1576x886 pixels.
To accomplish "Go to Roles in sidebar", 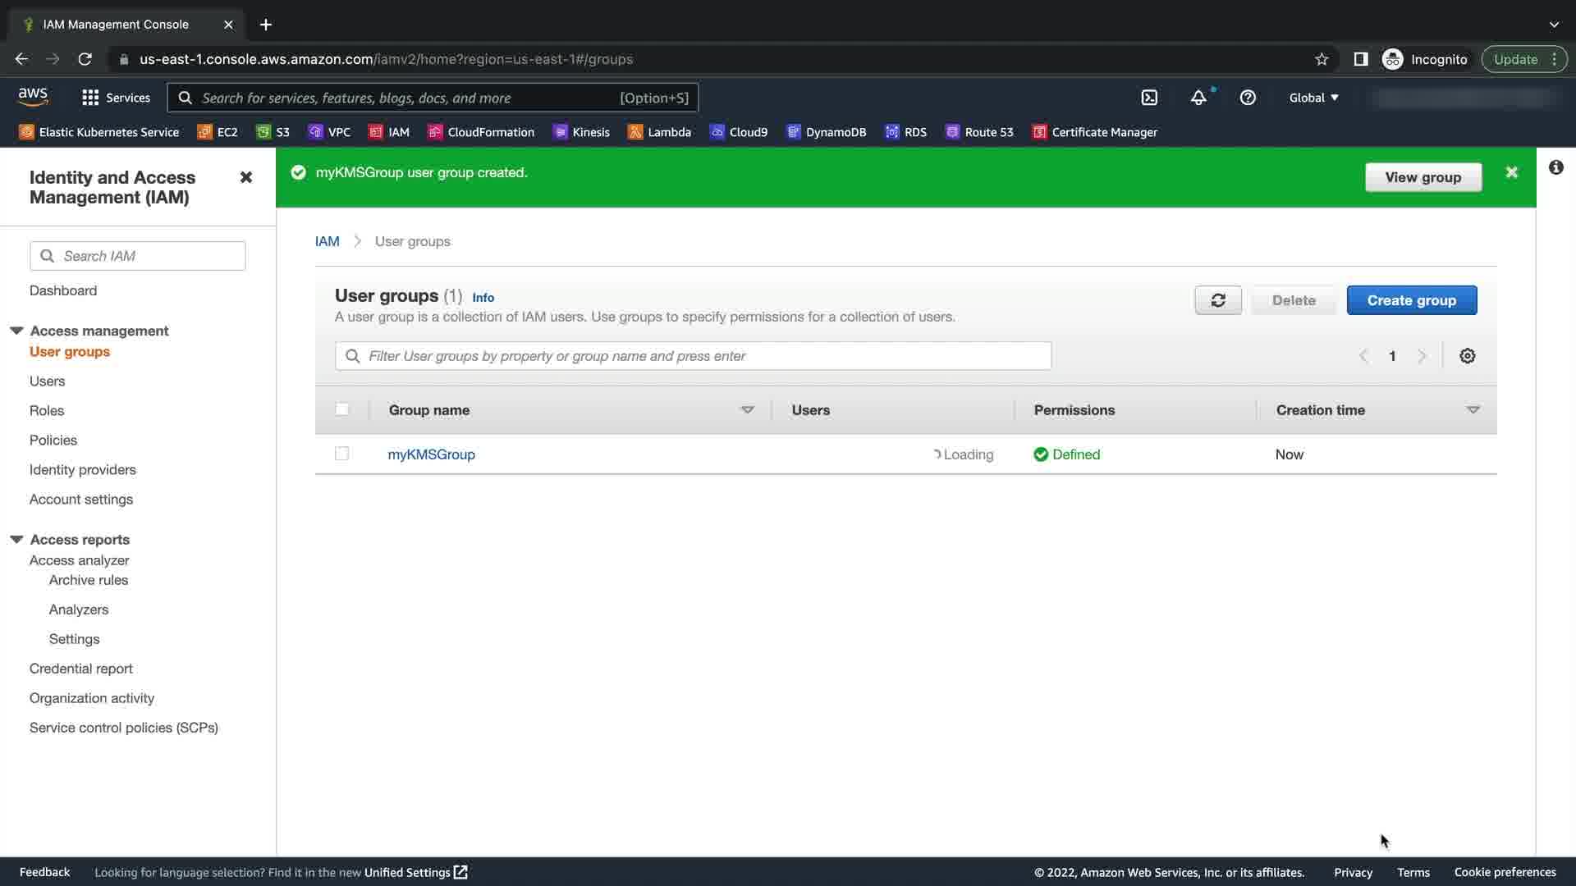I will pyautogui.click(x=47, y=410).
